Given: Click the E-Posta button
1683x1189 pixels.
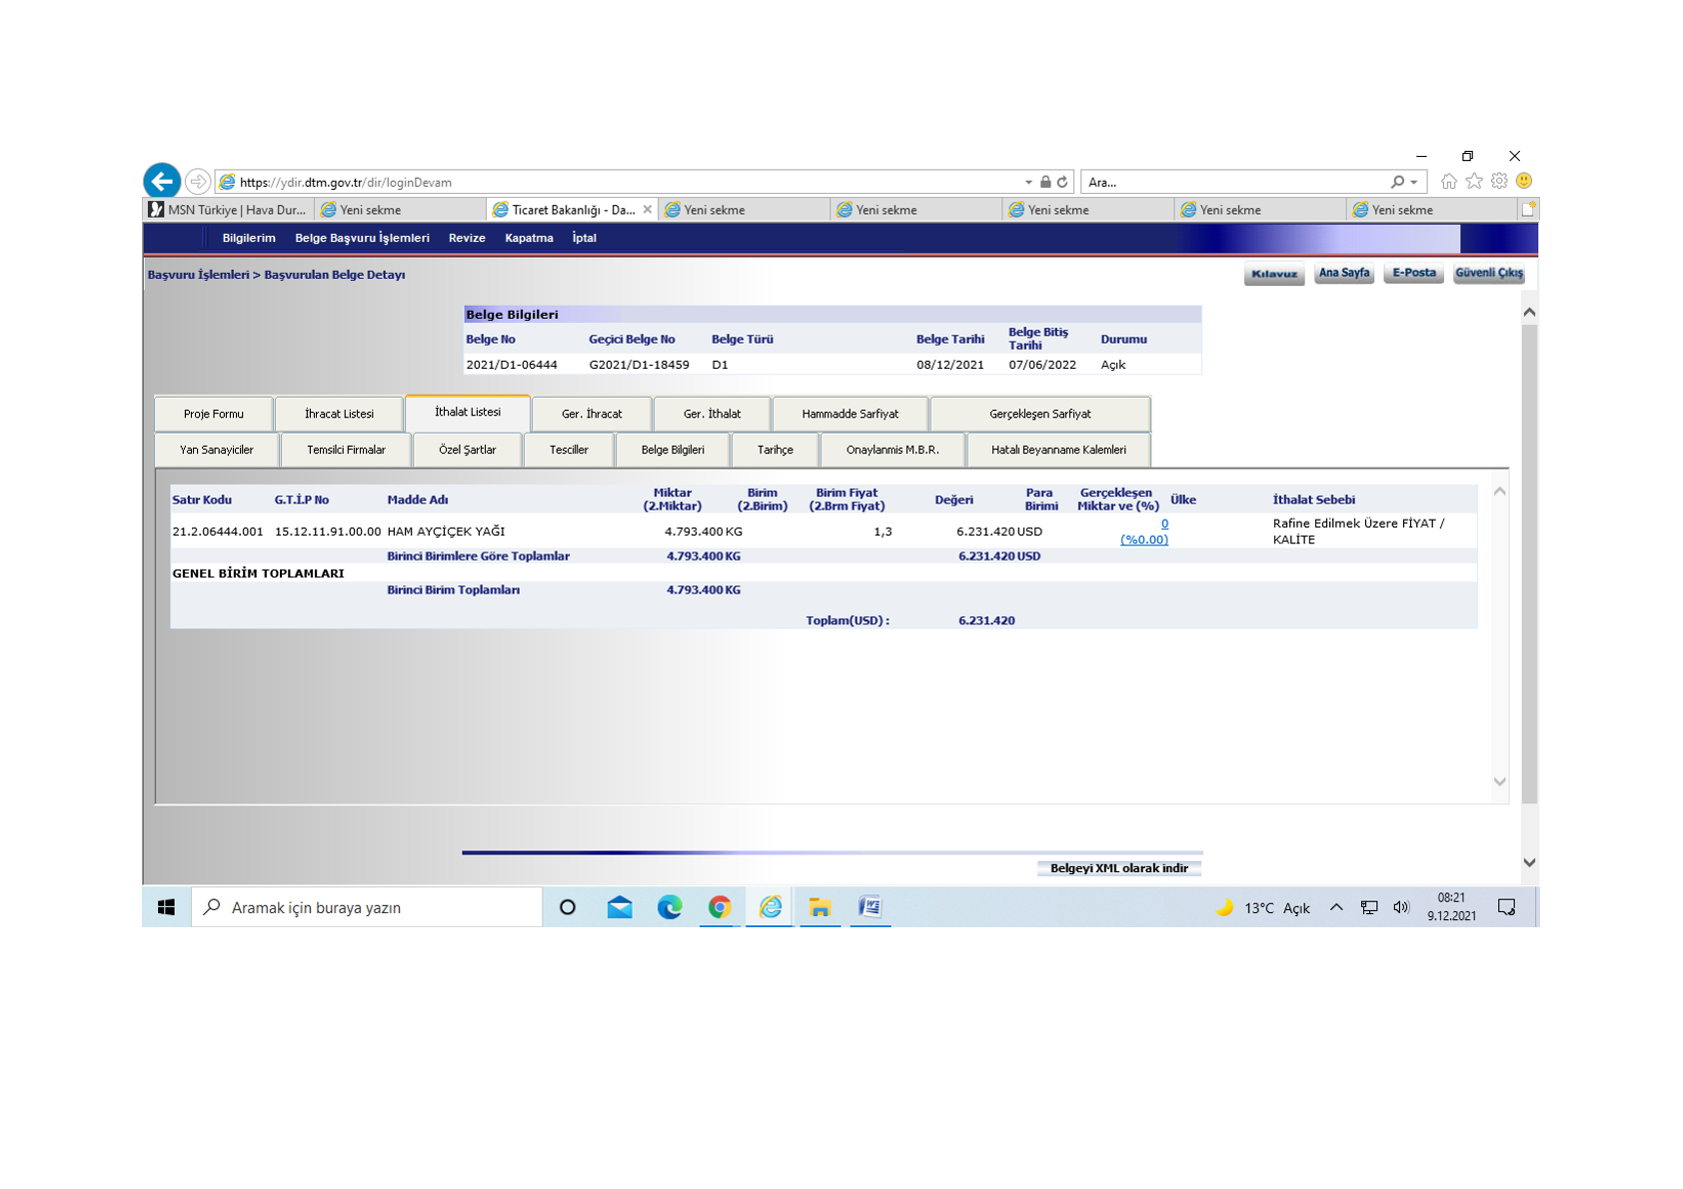Looking at the screenshot, I should click(1414, 273).
